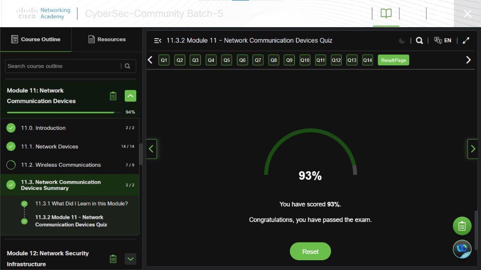Jump to question Q7
This screenshot has height=270, width=481.
click(258, 60)
